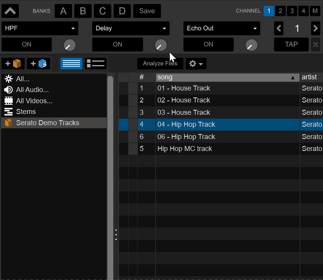Open the Delay effect selector dropdown
Viewport: 323px width, 280px height.
click(131, 29)
